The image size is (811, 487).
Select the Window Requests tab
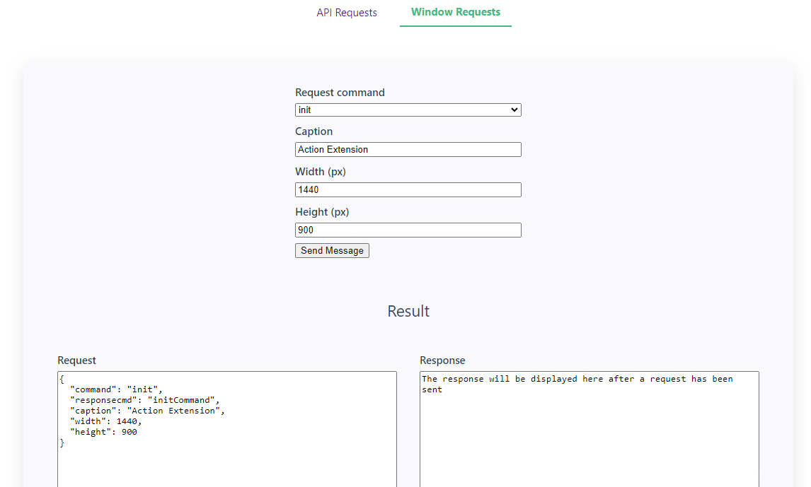pos(455,12)
